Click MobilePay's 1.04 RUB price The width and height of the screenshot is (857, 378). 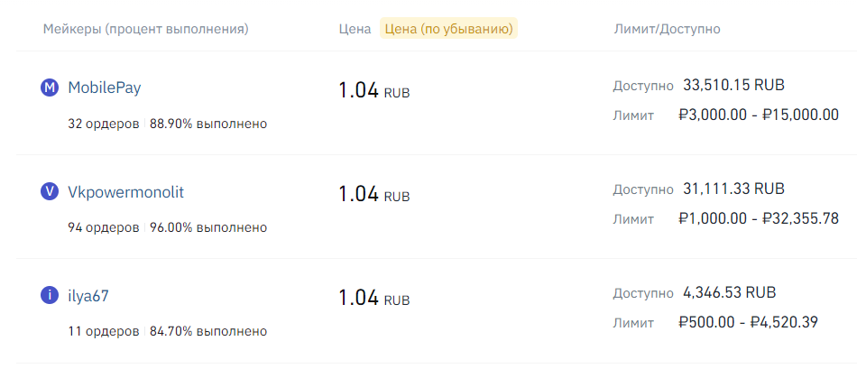point(373,90)
